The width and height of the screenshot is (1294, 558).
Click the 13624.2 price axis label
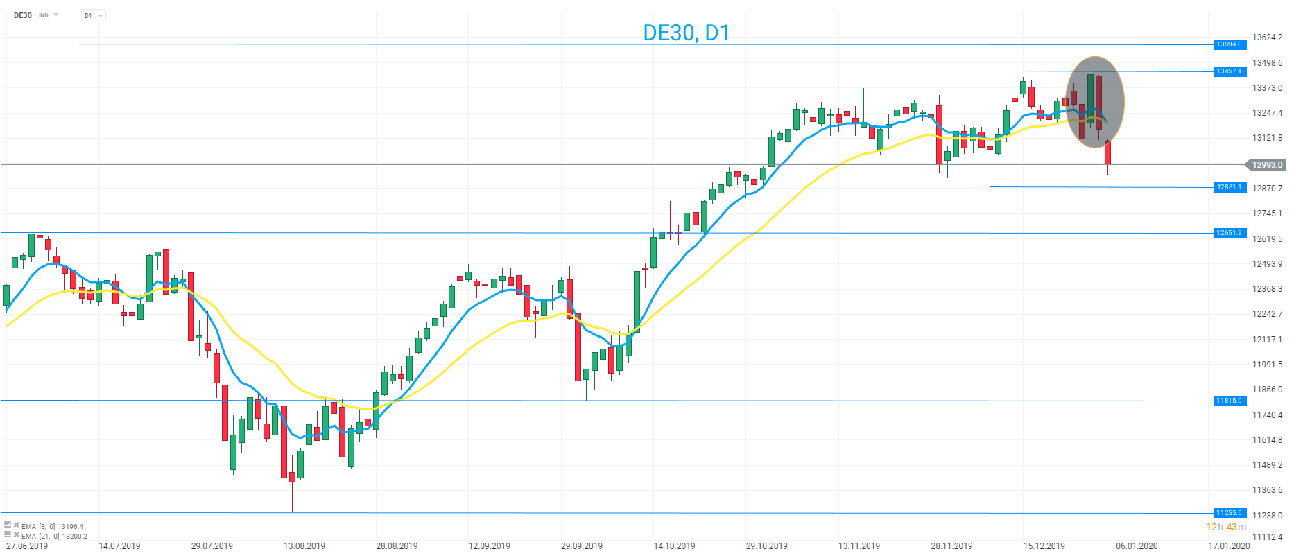point(1268,37)
